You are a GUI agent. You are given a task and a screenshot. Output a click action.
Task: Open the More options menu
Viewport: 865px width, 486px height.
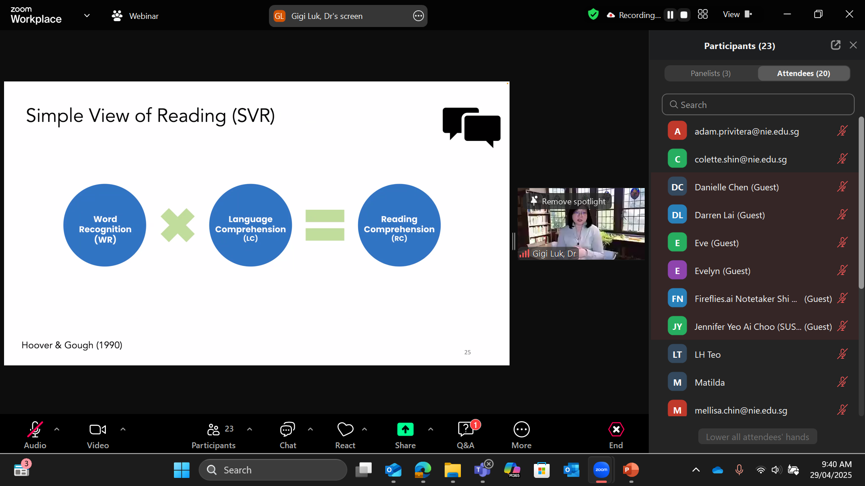tap(521, 430)
